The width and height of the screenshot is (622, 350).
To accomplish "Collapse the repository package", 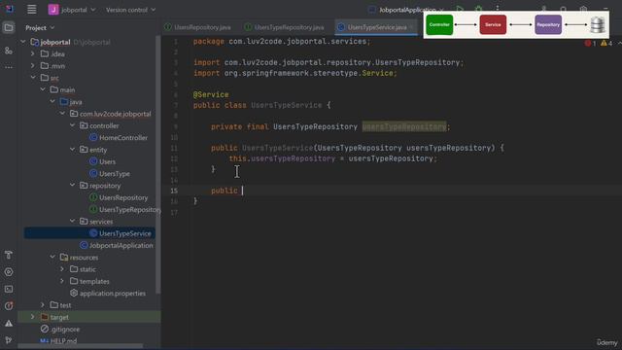I will coord(73,186).
